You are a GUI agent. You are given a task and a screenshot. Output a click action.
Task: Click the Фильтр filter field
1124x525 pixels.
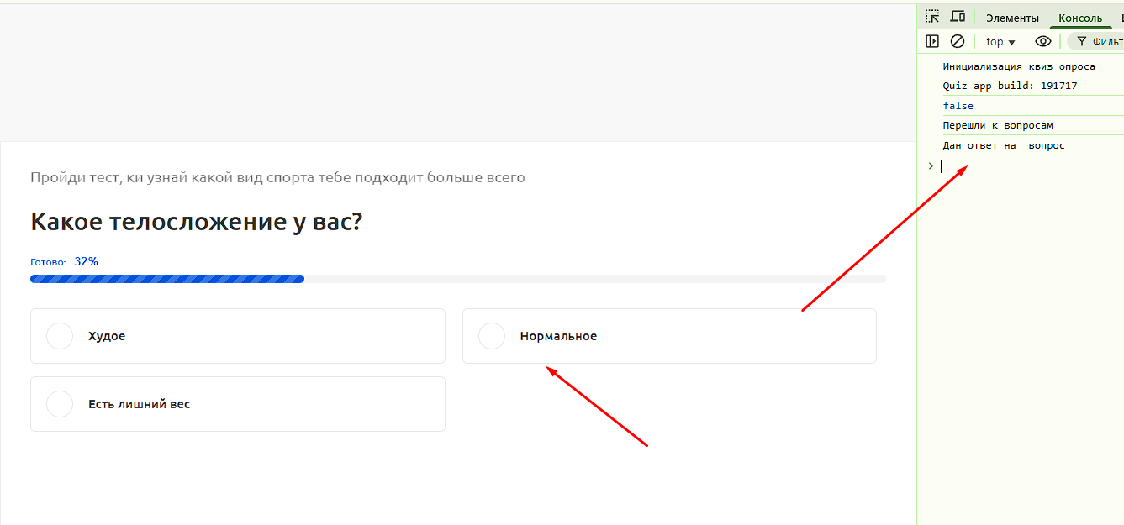pos(1101,42)
